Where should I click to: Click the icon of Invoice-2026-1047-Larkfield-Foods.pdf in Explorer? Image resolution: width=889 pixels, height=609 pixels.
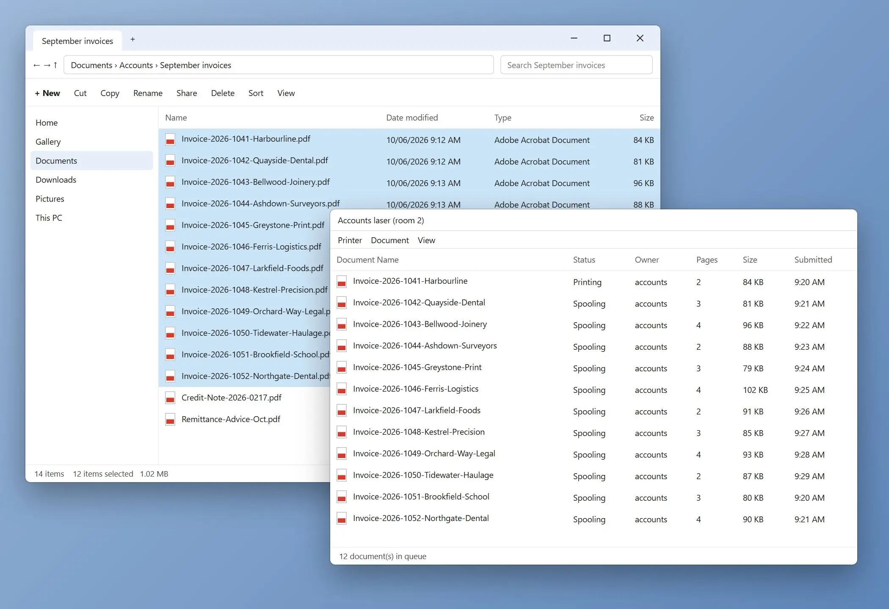click(170, 269)
